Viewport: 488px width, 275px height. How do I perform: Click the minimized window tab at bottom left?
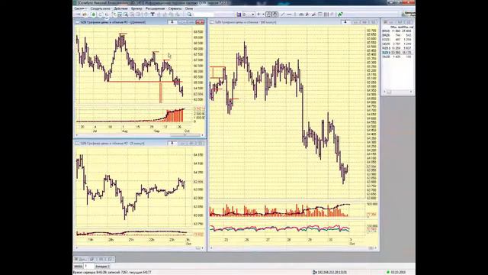95,259
